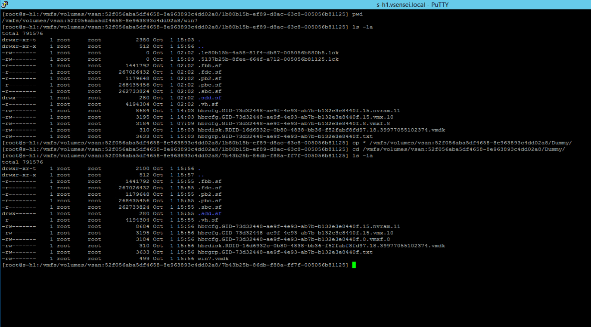
Task: Click the file size 499 value
Action: 144,259
